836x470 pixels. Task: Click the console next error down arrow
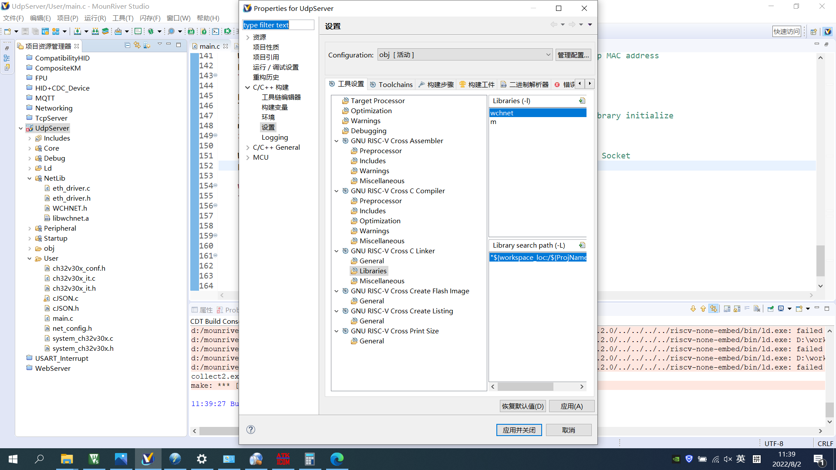pos(693,309)
